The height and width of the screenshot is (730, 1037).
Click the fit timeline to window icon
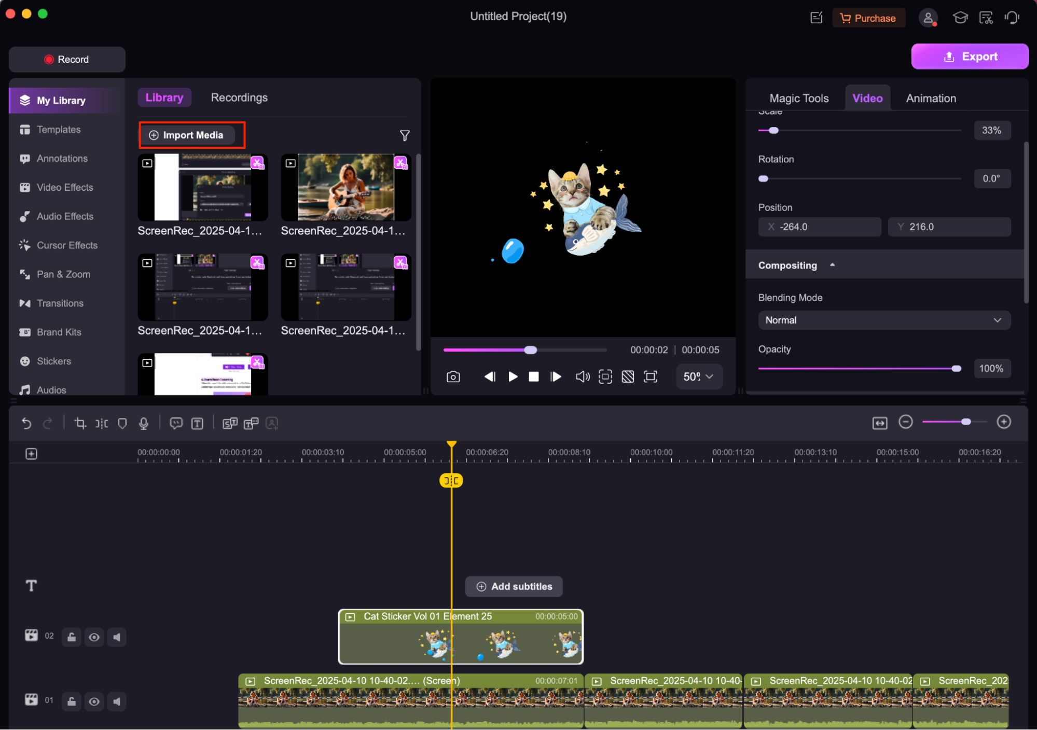[x=880, y=423]
